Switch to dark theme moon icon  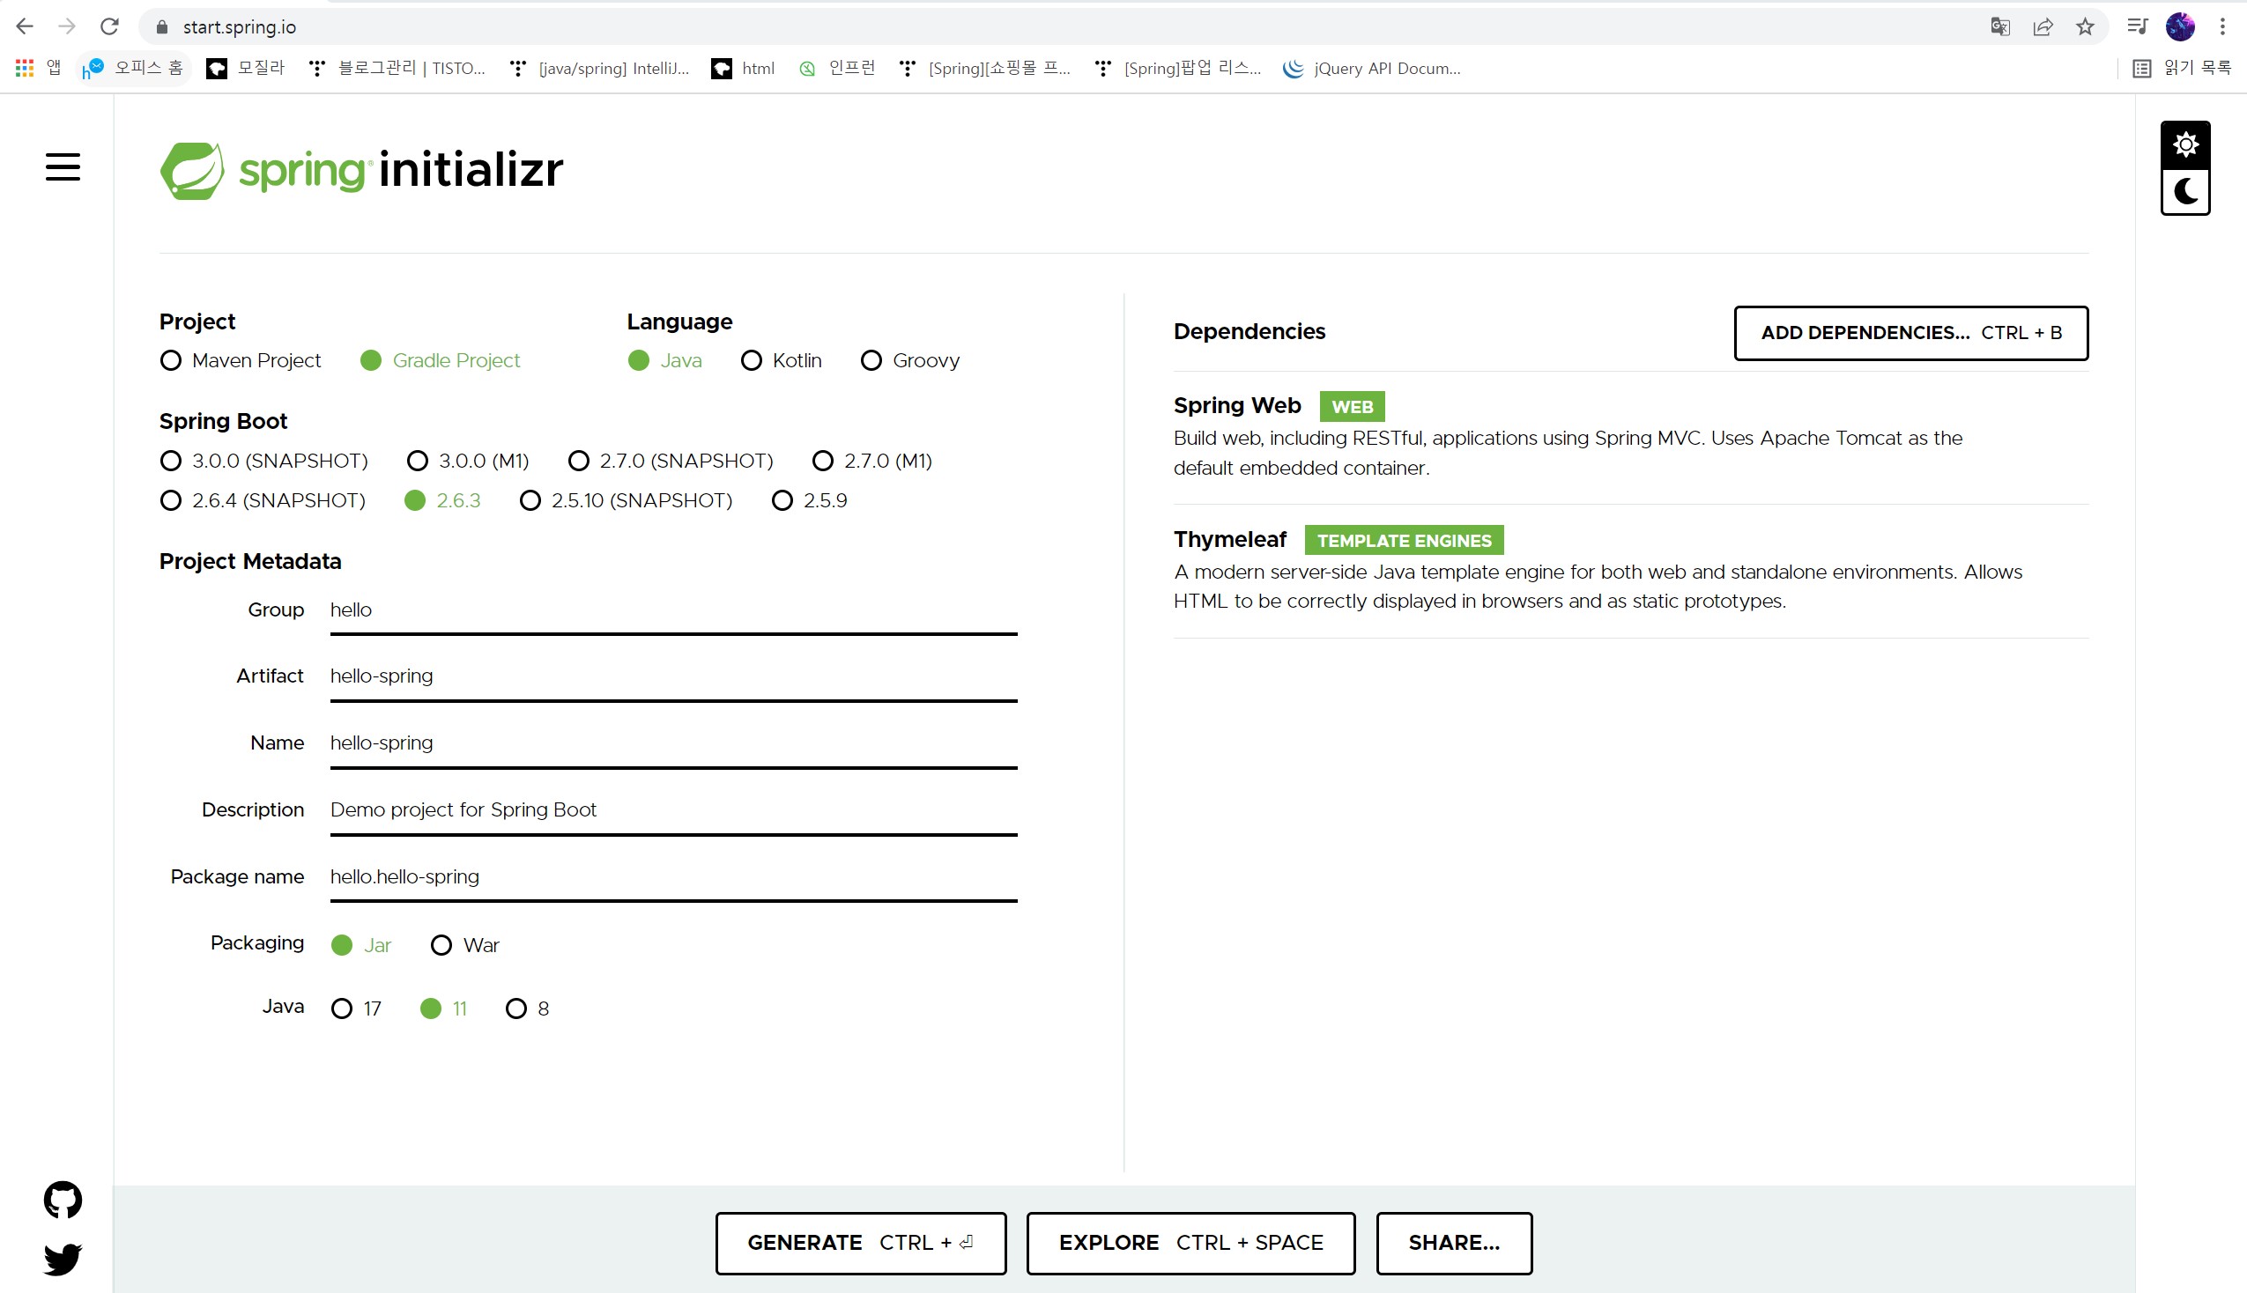pyautogui.click(x=2184, y=191)
